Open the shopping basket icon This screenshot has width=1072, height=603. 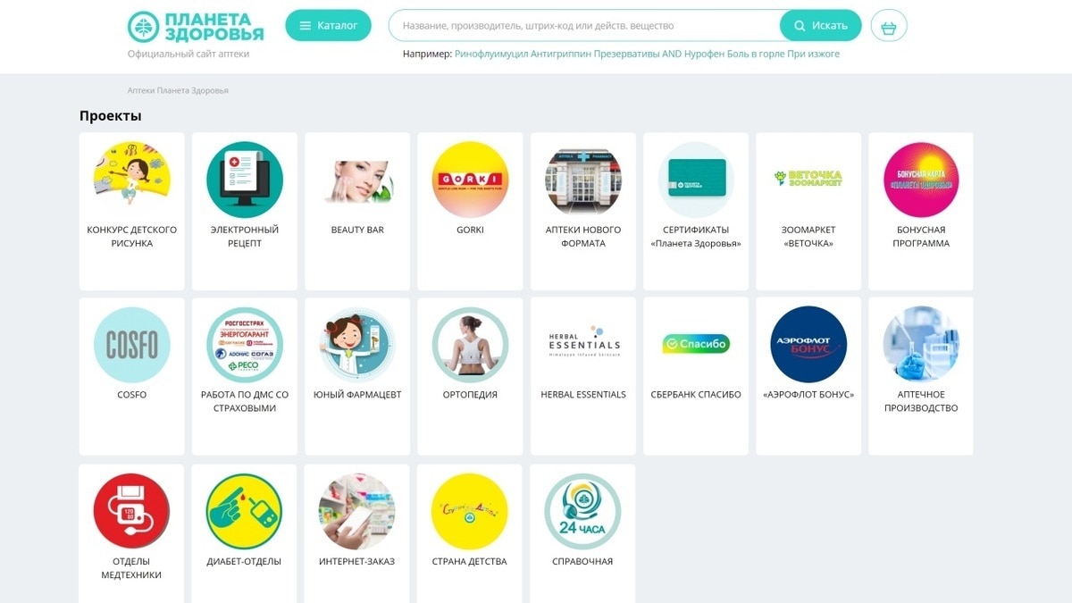click(x=888, y=26)
